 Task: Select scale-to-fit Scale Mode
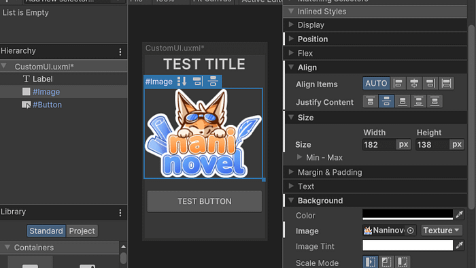[x=403, y=262]
